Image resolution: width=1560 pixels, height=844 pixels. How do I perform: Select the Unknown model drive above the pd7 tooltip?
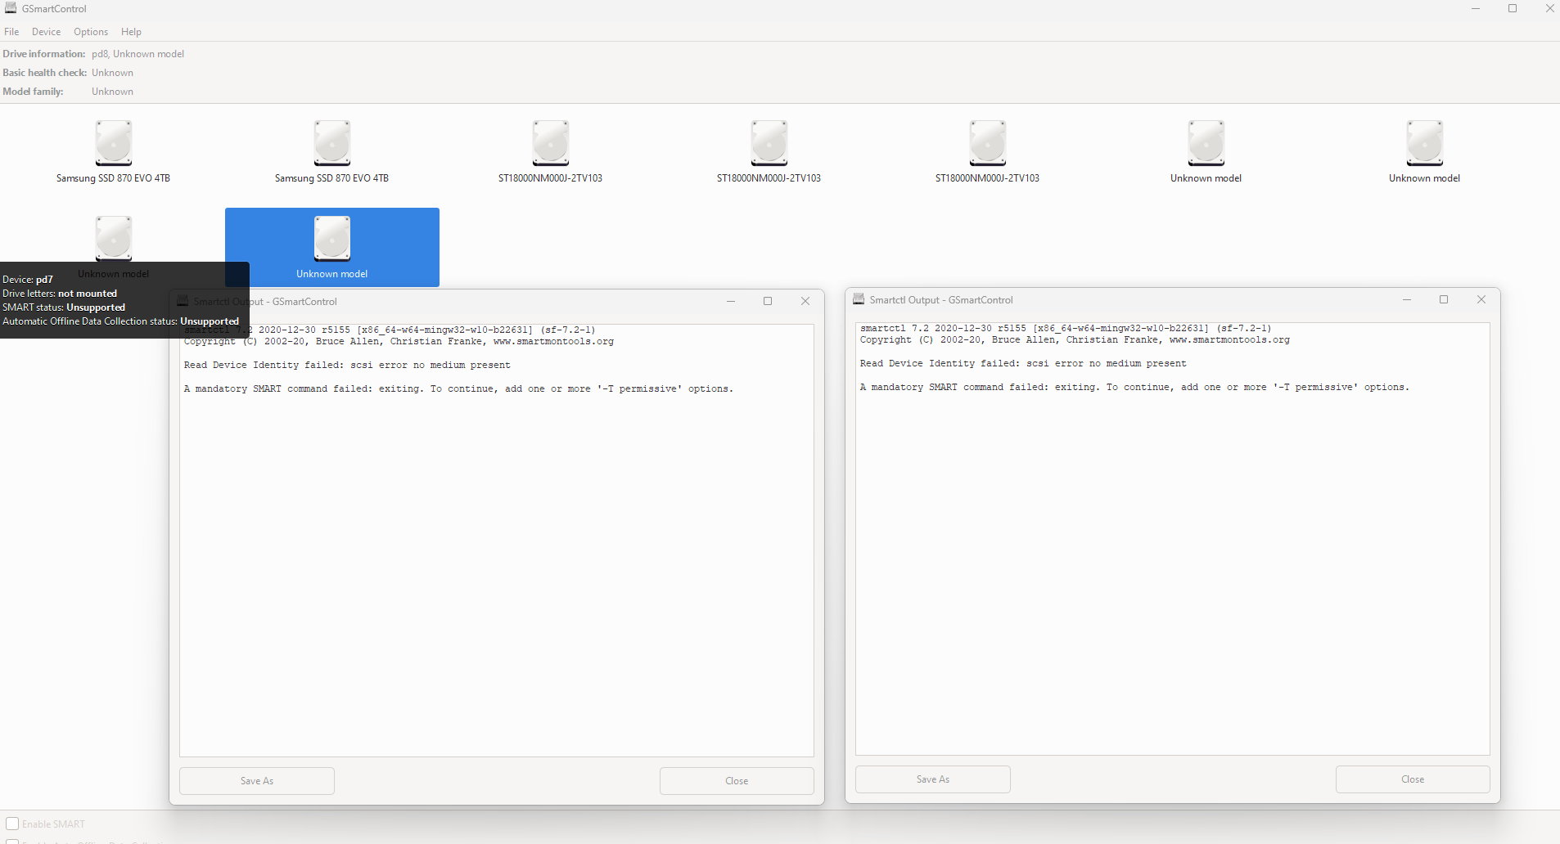coord(114,238)
